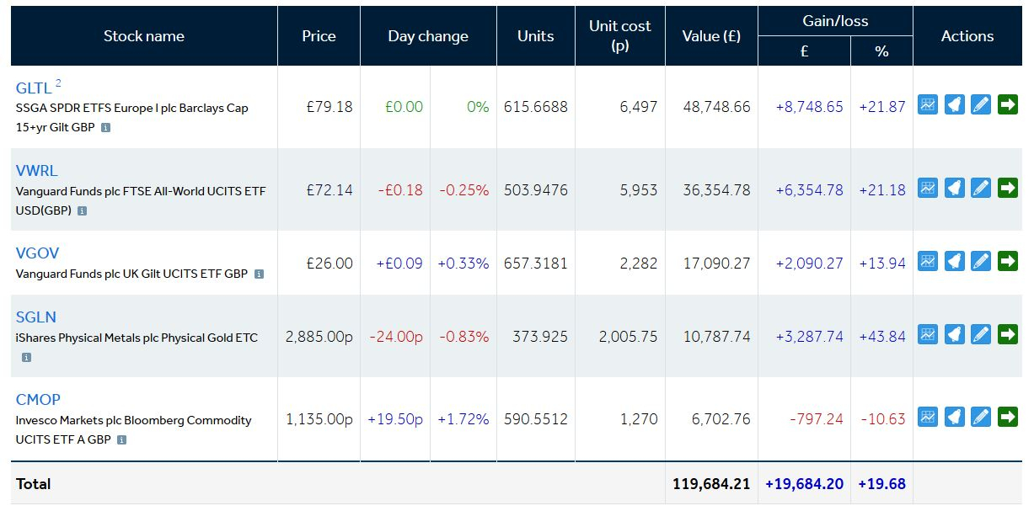Sort by the Day change column header

pyautogui.click(x=428, y=36)
